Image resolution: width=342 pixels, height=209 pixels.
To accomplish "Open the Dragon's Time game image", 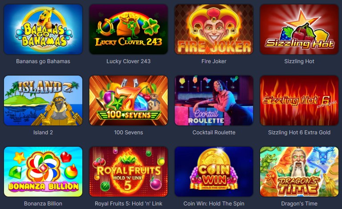I will pyautogui.click(x=299, y=172).
